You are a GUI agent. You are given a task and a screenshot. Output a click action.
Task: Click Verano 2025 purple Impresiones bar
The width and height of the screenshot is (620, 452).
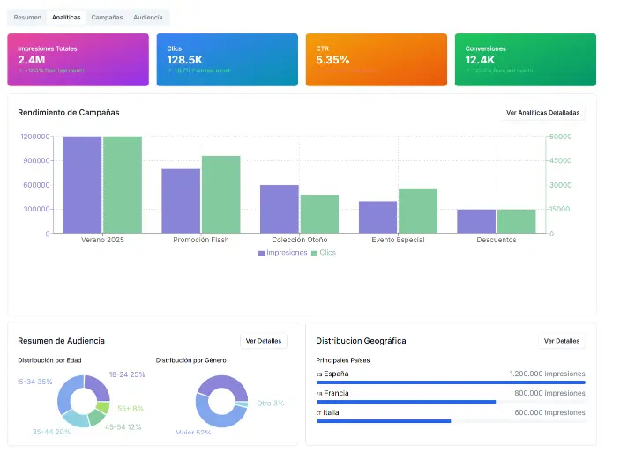click(x=83, y=185)
